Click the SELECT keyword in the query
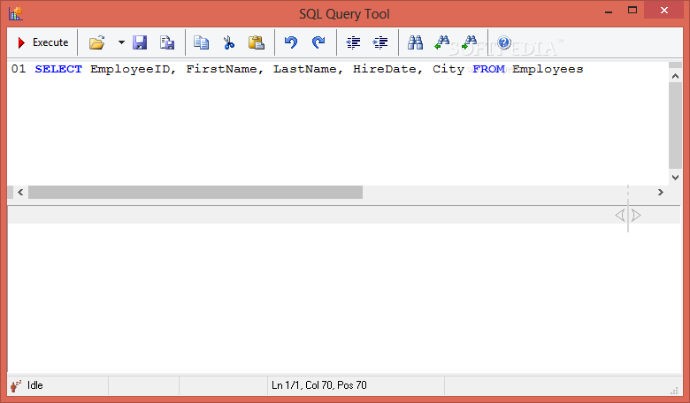This screenshot has width=690, height=403. tap(58, 70)
